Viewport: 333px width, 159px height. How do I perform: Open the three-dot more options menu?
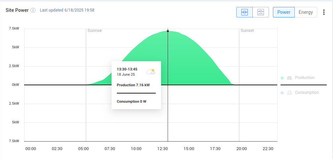coord(324,12)
